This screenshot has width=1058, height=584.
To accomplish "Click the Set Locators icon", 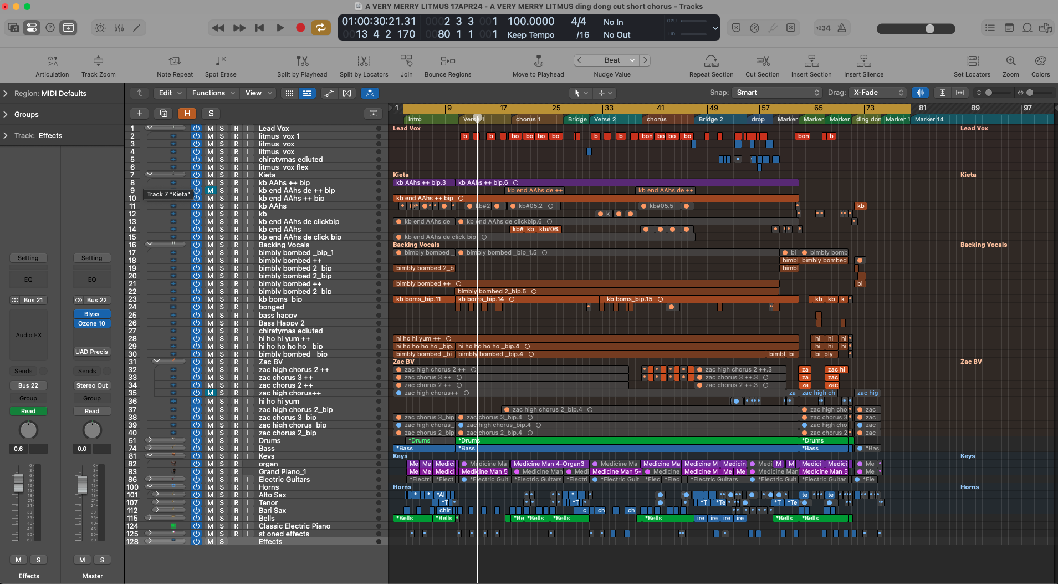I will 972,61.
